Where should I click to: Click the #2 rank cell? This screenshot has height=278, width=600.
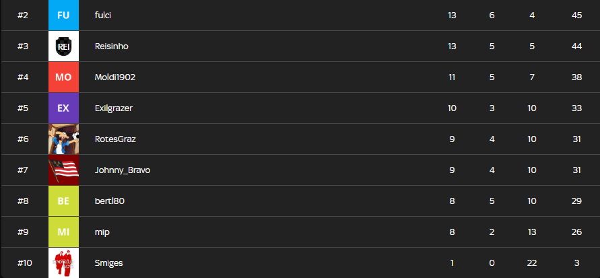pyautogui.click(x=22, y=15)
